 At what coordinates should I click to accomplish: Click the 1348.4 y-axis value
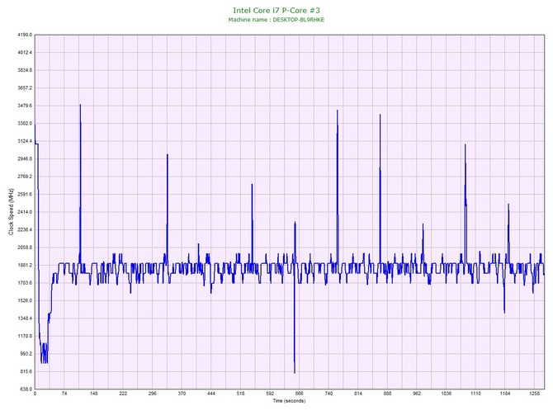[x=25, y=318]
